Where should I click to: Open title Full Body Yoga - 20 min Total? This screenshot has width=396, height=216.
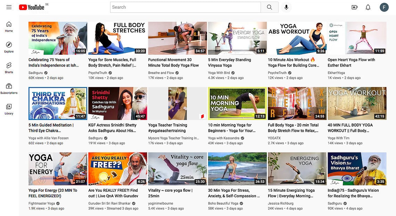click(x=293, y=128)
